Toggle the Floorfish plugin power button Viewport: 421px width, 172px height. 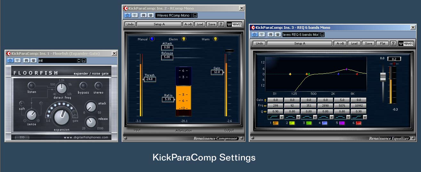point(10,60)
